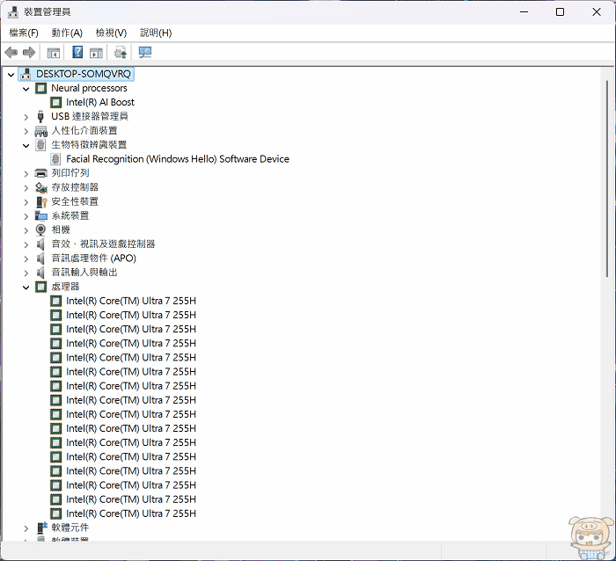Expand the 相機 category
The height and width of the screenshot is (561, 616).
(26, 230)
